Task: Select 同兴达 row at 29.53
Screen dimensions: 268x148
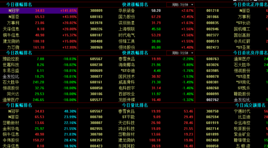Action: [39, 94]
